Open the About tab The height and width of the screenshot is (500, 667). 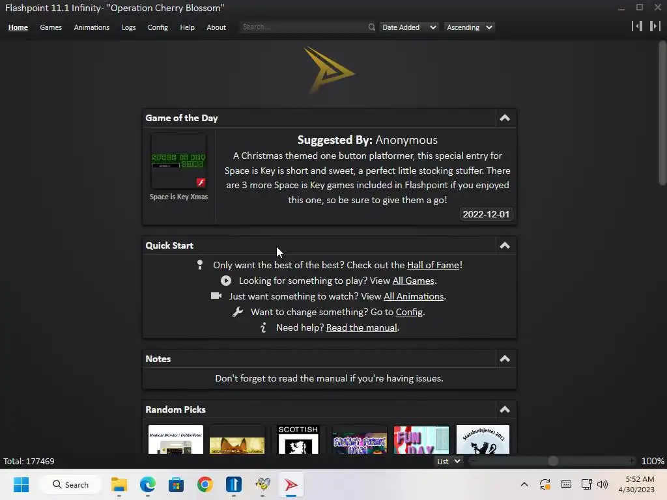[216, 27]
